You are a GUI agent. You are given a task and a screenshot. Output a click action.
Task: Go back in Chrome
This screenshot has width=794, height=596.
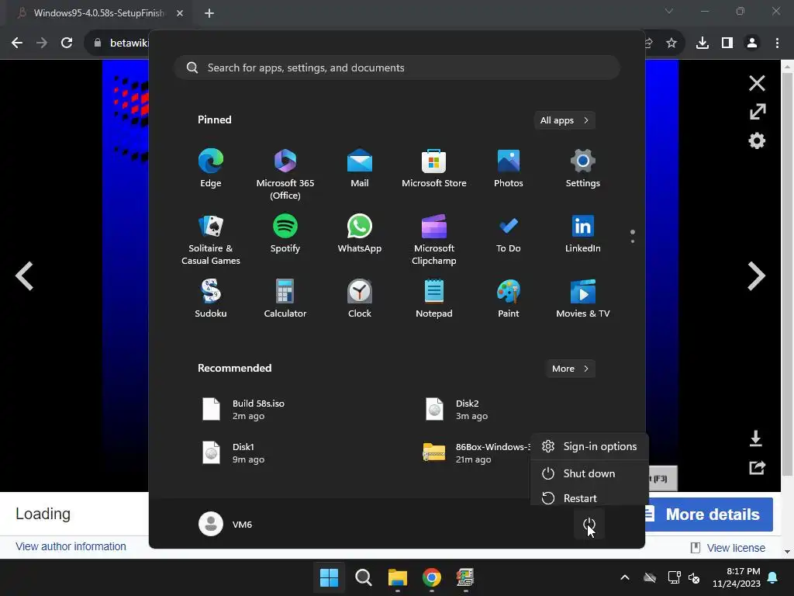click(x=17, y=43)
